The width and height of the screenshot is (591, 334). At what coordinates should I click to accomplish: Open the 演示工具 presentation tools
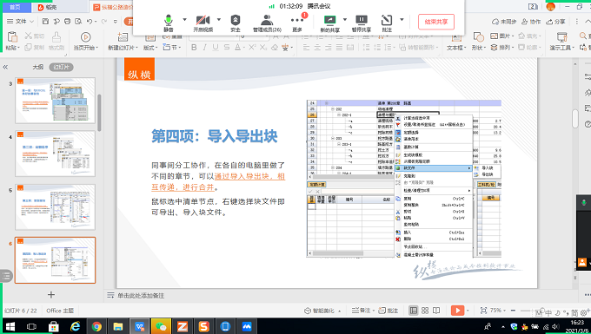coord(562,41)
